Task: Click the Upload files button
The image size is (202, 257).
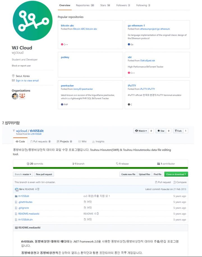Action: (144, 174)
